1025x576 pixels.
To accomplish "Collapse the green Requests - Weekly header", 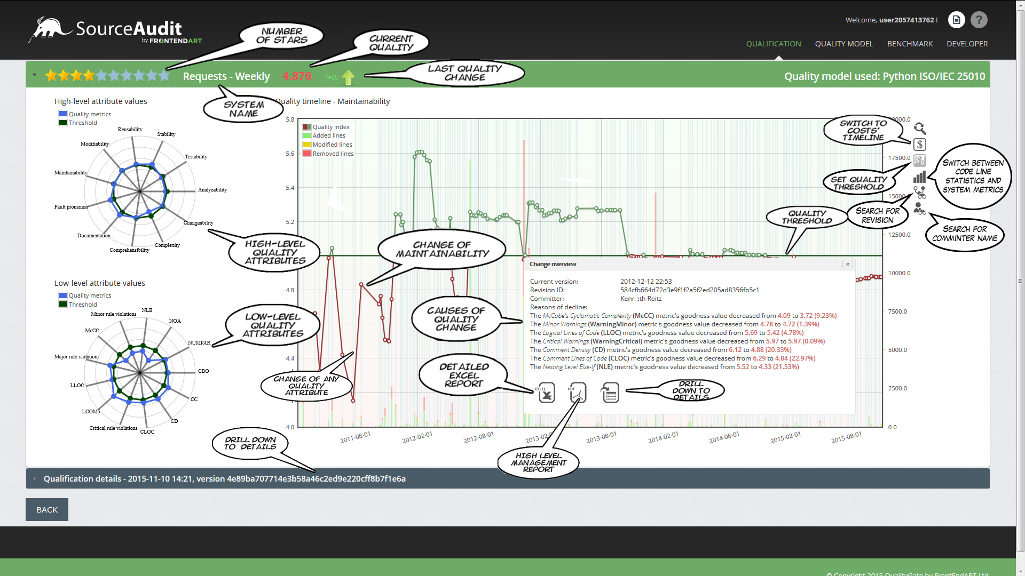I will click(34, 75).
